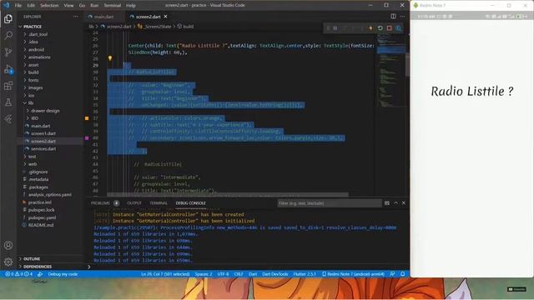Expand the animations folder

(x=39, y=57)
